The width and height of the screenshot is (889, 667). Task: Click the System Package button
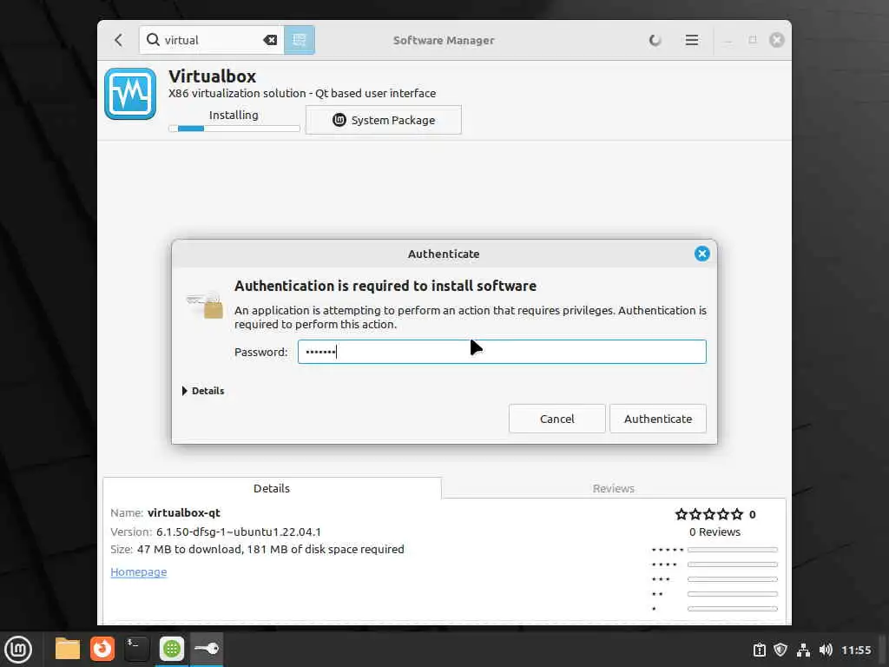tap(383, 120)
